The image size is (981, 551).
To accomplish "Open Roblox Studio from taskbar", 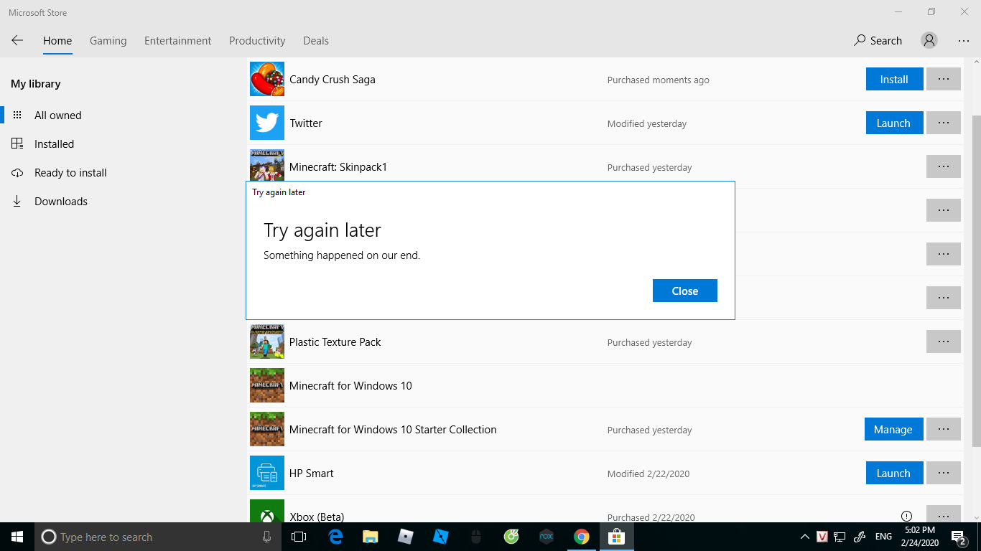I will click(441, 537).
